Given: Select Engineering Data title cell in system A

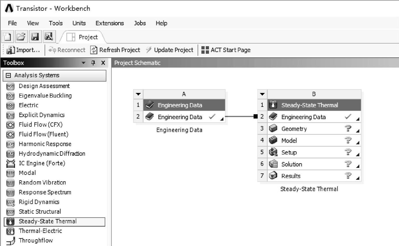Looking at the screenshot, I should 184,105.
